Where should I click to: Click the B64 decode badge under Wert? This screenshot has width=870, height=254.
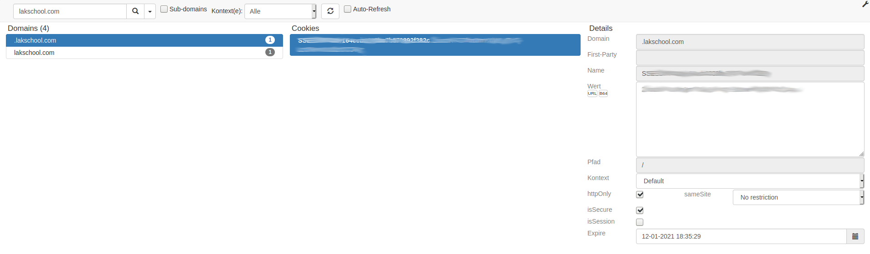click(603, 93)
